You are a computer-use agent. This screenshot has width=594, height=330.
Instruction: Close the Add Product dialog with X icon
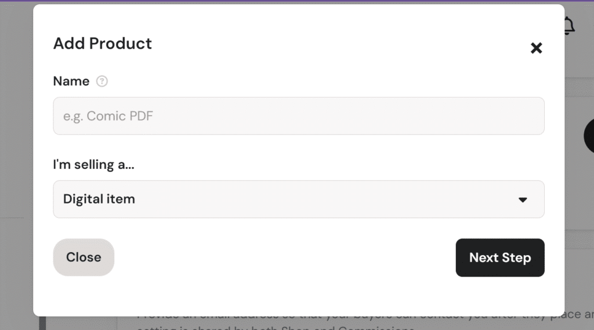click(536, 48)
